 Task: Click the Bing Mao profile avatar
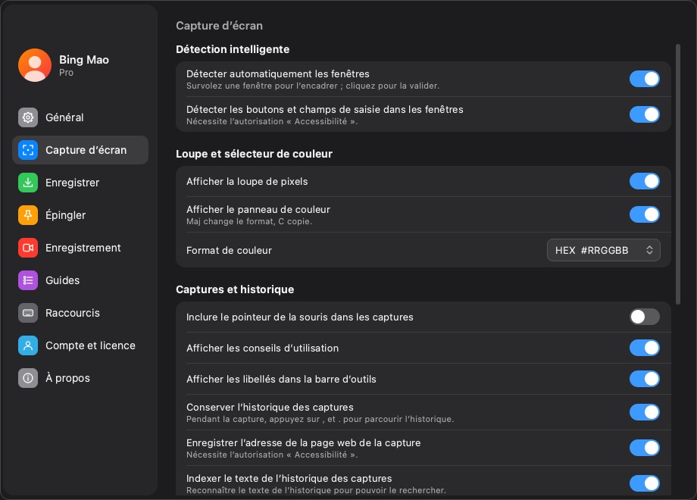35,65
